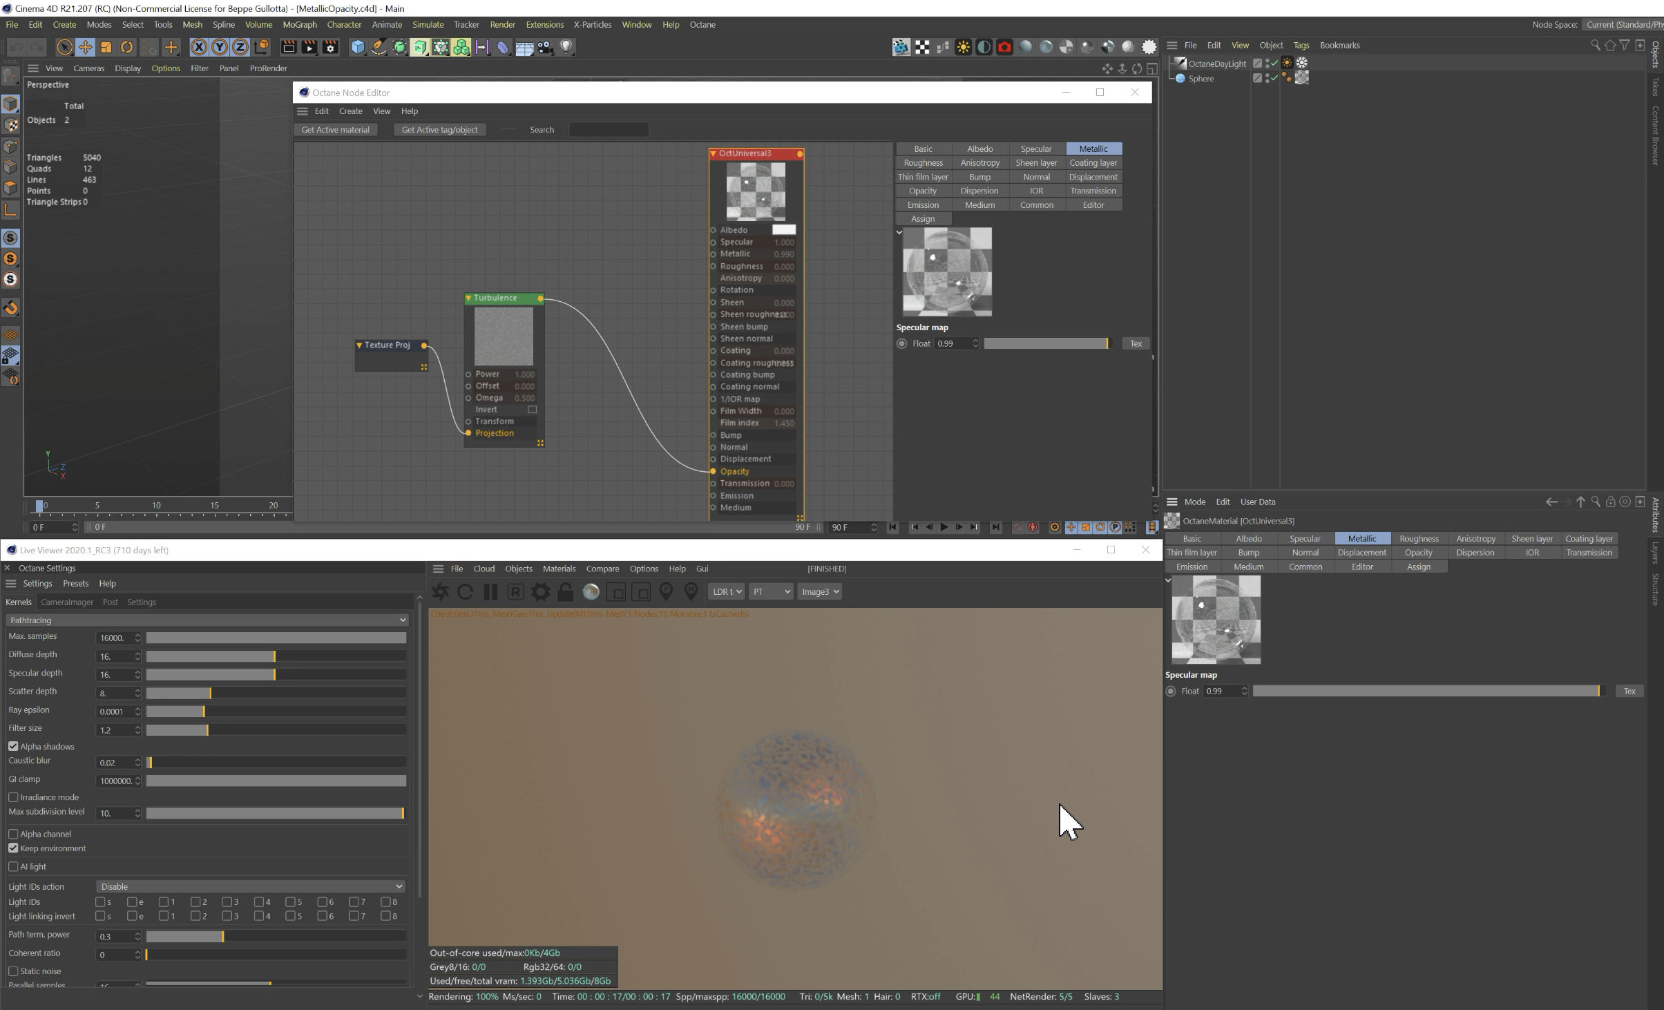Click Get Active material button
The height and width of the screenshot is (1010, 1664).
pos(335,130)
